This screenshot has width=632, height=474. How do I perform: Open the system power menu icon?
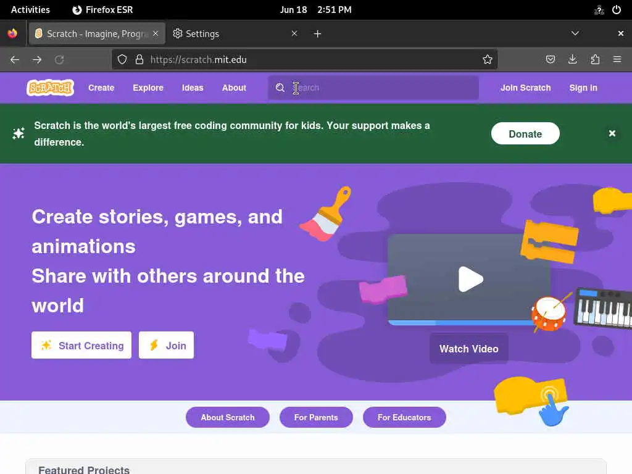click(x=617, y=10)
